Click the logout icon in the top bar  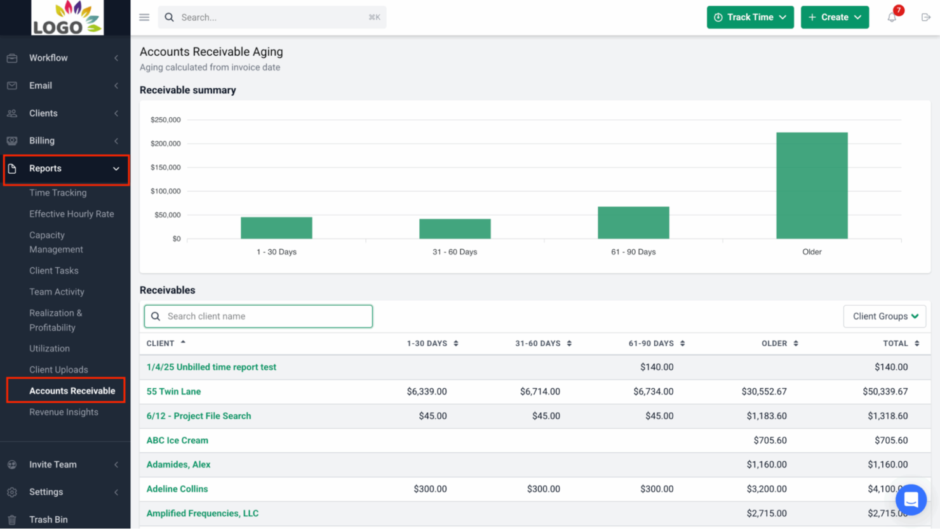(926, 17)
